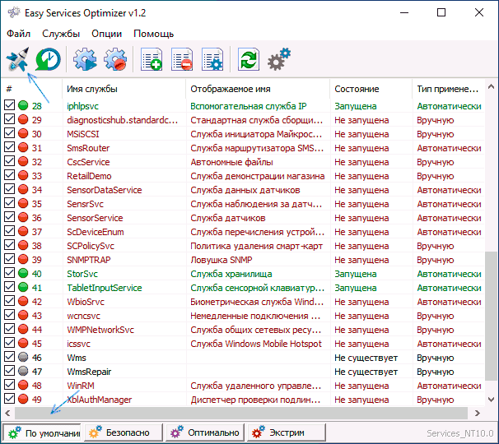Click the app icon in title bar
Image resolution: width=499 pixels, height=444 pixels.
[14, 12]
